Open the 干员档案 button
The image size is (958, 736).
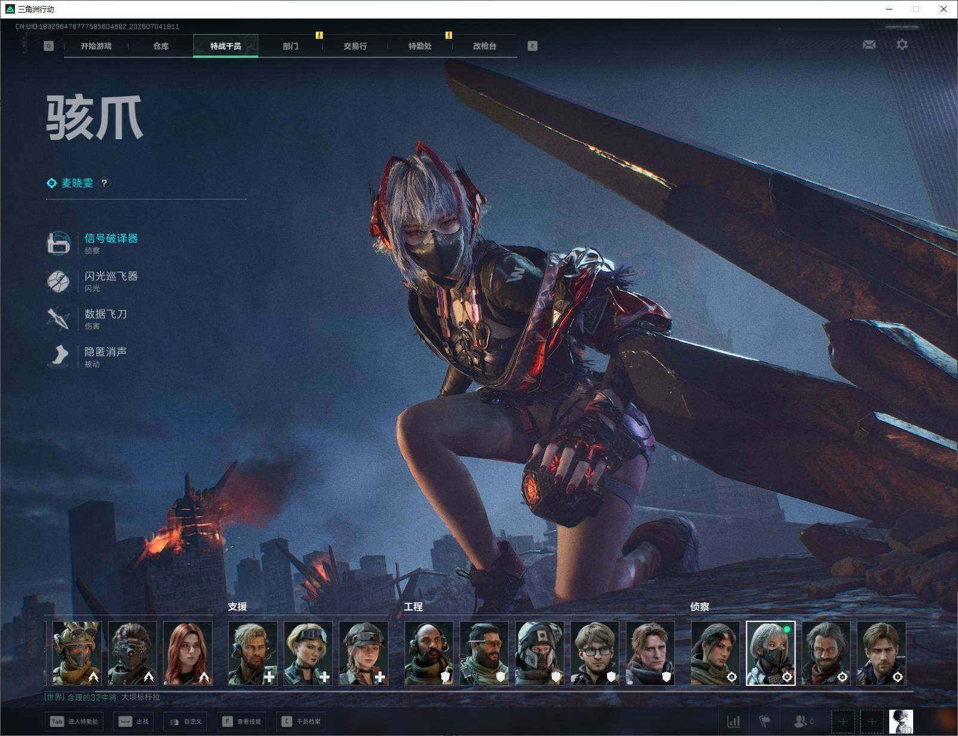coord(302,722)
